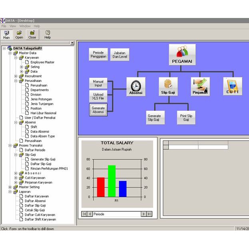The height and width of the screenshot is (249, 249).
Task: Select the Laporan folder icon
Action: tap(16, 192)
